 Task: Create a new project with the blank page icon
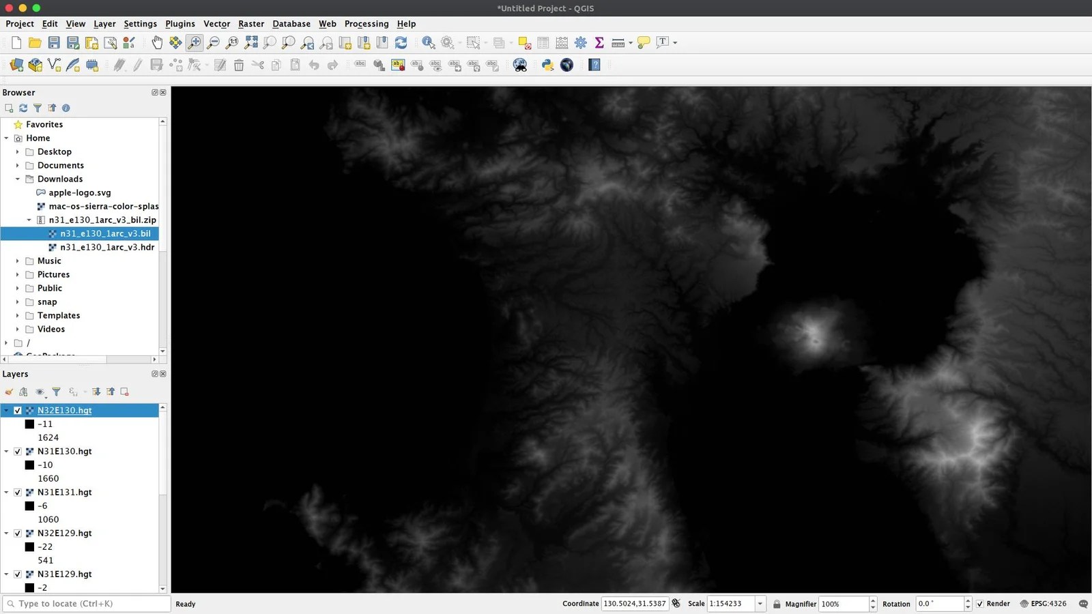click(16, 43)
